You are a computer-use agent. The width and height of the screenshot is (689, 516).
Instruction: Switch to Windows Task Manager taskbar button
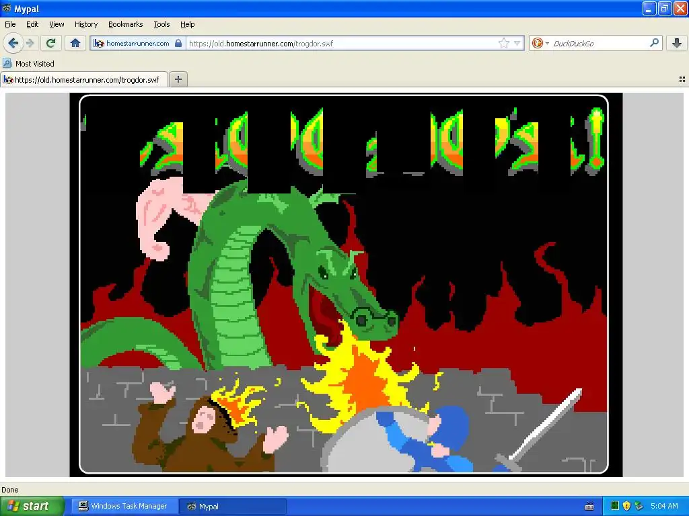pyautogui.click(x=124, y=506)
